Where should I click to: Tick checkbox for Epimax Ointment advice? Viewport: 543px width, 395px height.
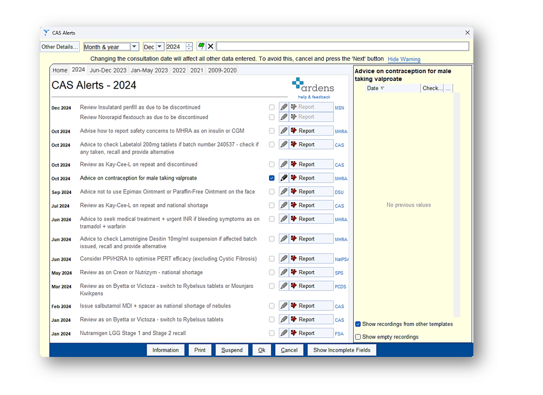272,192
